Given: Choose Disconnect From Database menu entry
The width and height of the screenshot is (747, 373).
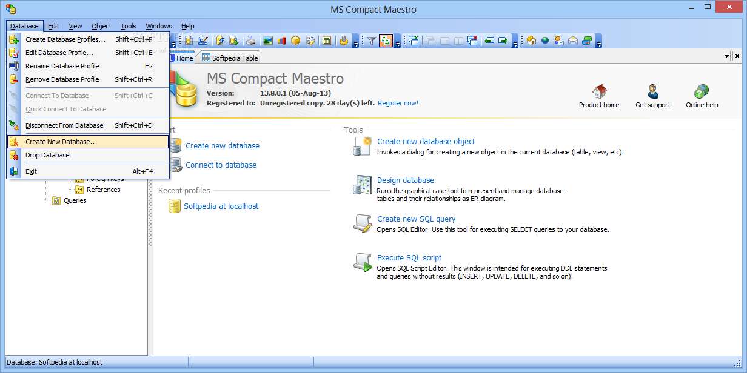Looking at the screenshot, I should tap(88, 125).
